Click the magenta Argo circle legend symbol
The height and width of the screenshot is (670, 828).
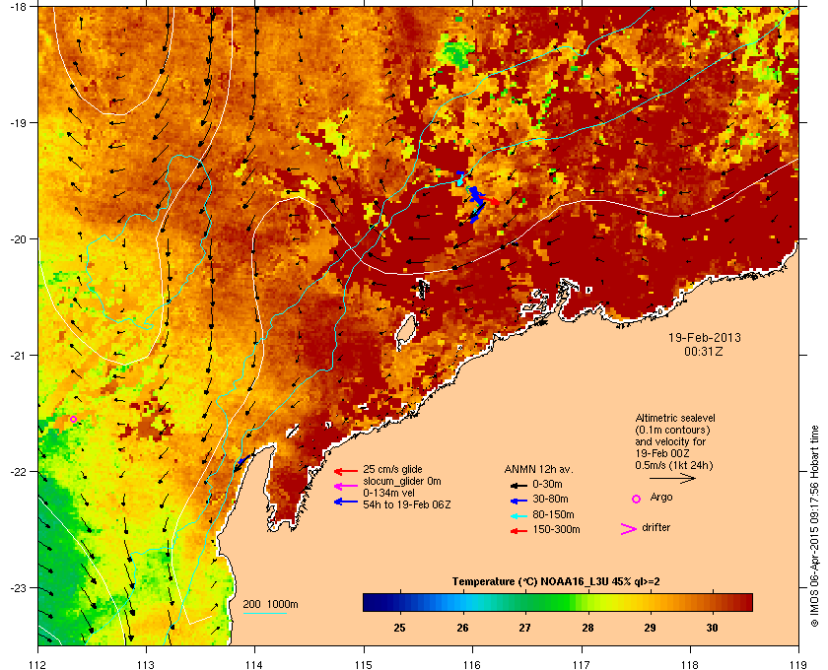pos(637,499)
